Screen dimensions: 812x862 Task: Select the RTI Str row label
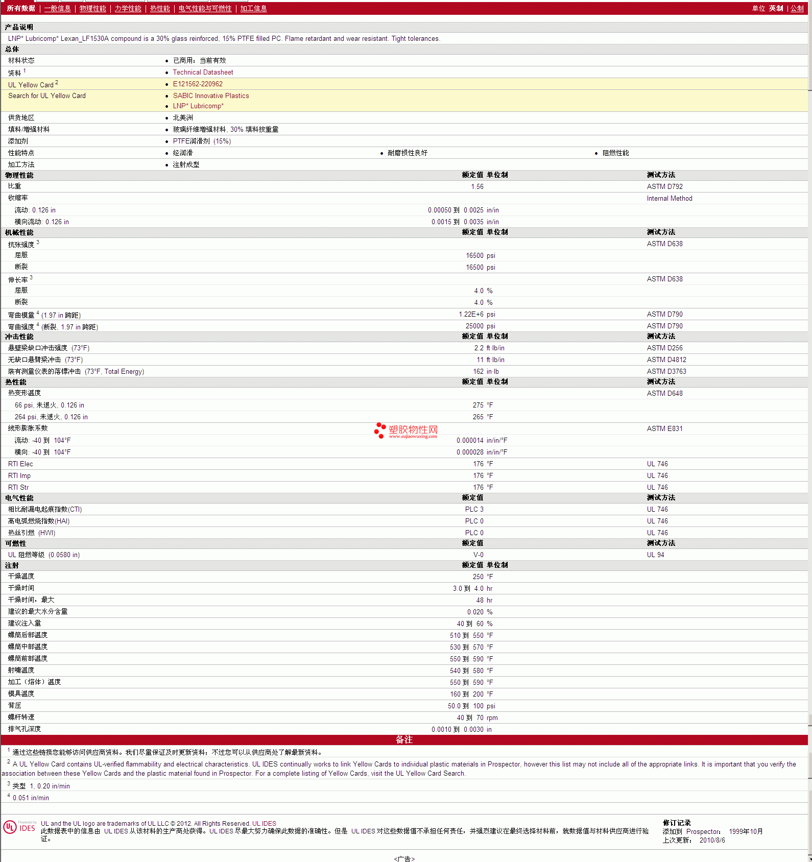click(x=18, y=488)
